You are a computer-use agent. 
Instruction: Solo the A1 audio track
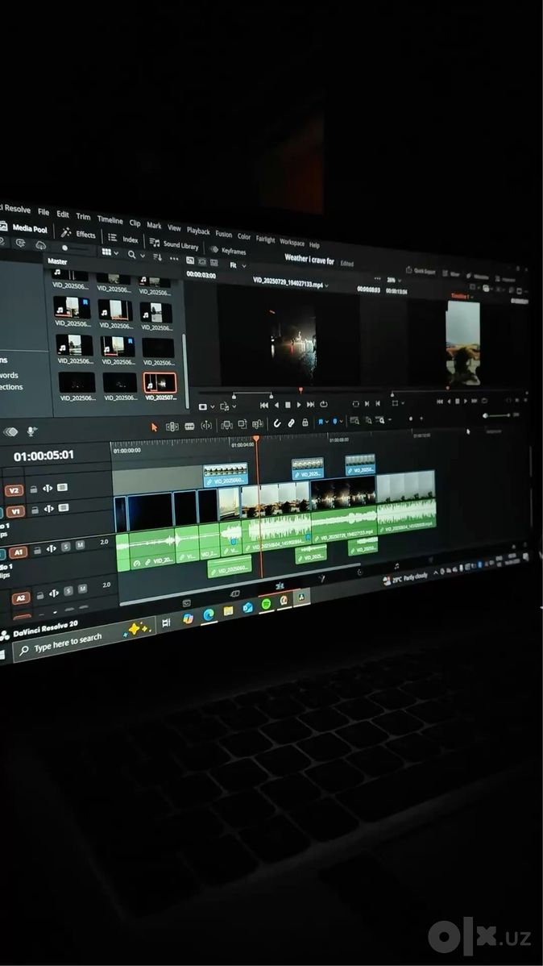click(66, 547)
